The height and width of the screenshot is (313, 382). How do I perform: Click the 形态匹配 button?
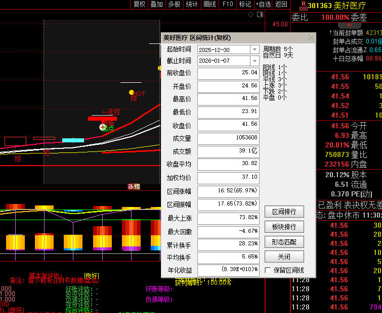(284, 242)
